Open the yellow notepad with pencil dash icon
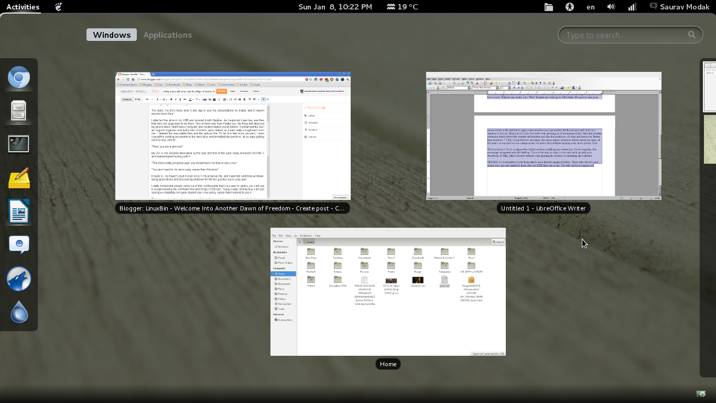This screenshot has height=403, width=716. point(19,178)
